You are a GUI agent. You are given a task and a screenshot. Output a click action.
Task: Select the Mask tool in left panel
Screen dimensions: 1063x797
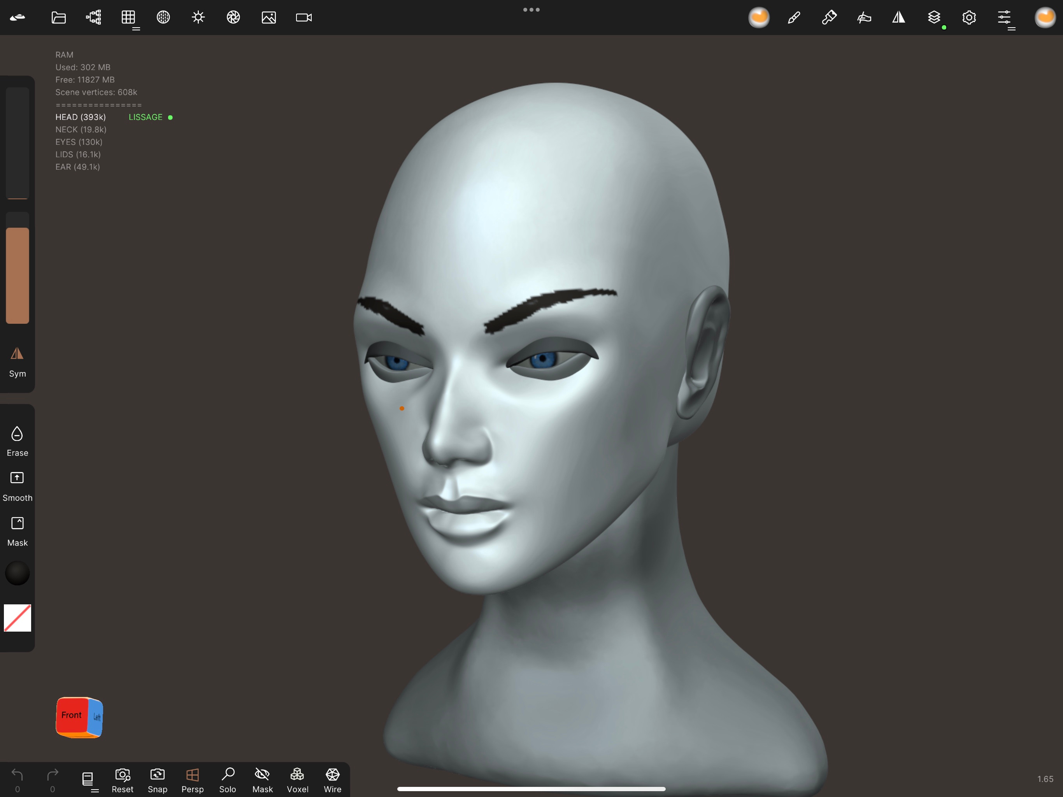coord(17,532)
